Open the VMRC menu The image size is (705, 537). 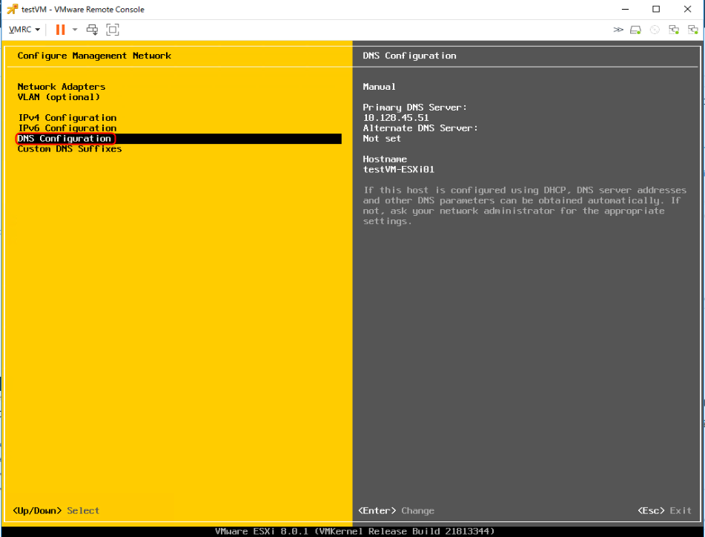pyautogui.click(x=24, y=30)
